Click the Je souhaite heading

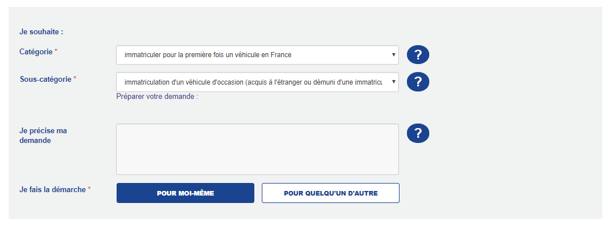(x=41, y=32)
